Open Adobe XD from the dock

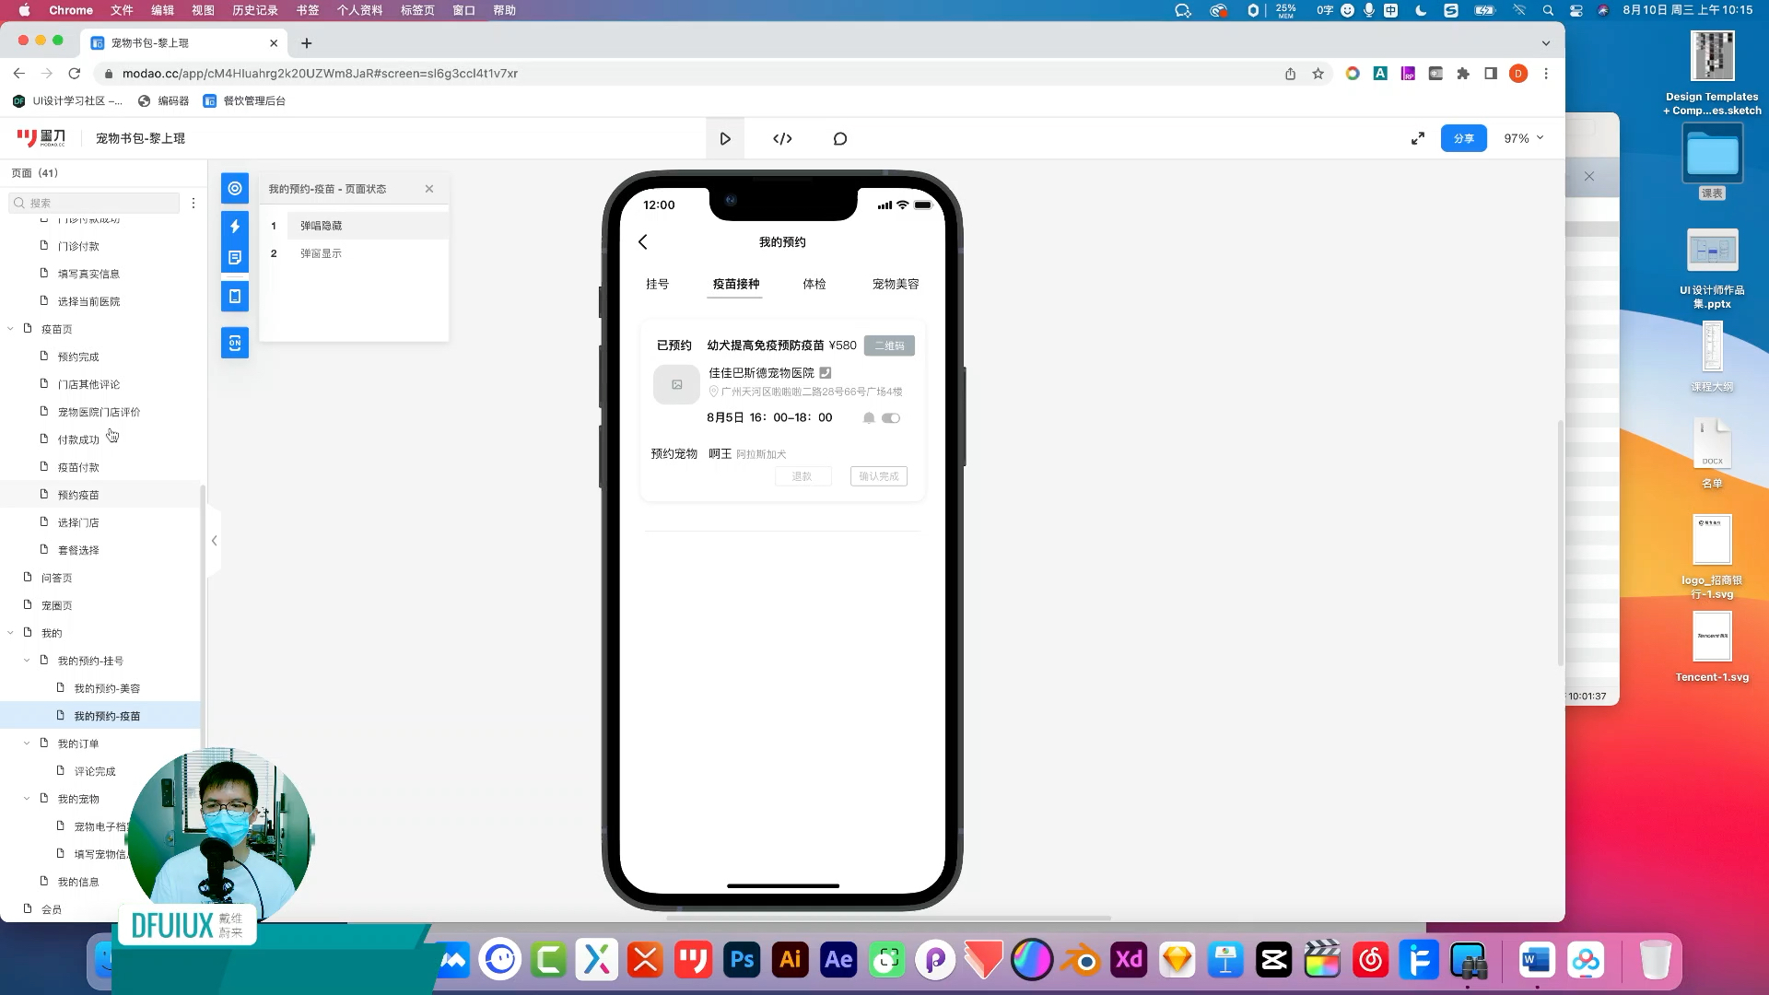tap(1129, 960)
